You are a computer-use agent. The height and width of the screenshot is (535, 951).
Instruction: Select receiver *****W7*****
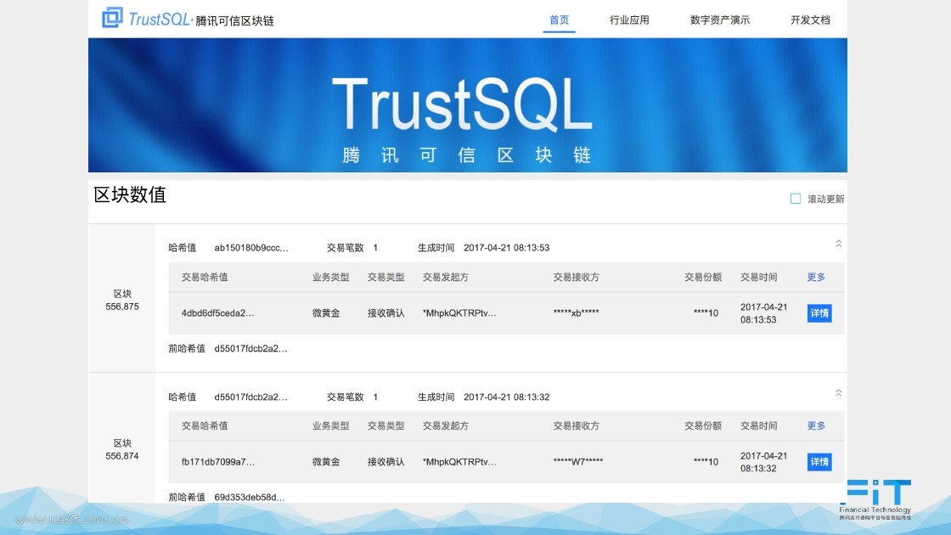tap(578, 462)
